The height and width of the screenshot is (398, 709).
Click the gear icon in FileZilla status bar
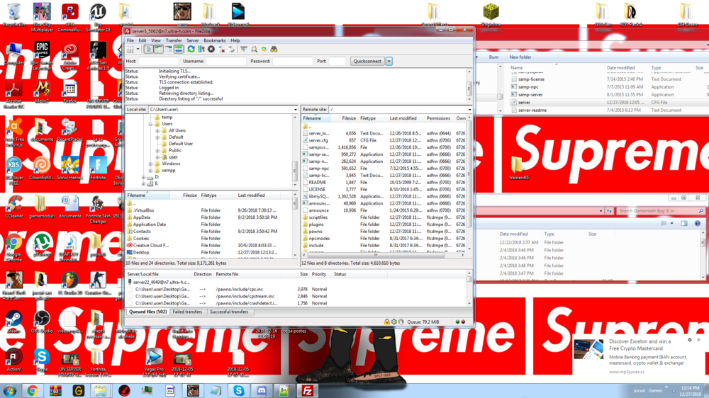(x=393, y=322)
